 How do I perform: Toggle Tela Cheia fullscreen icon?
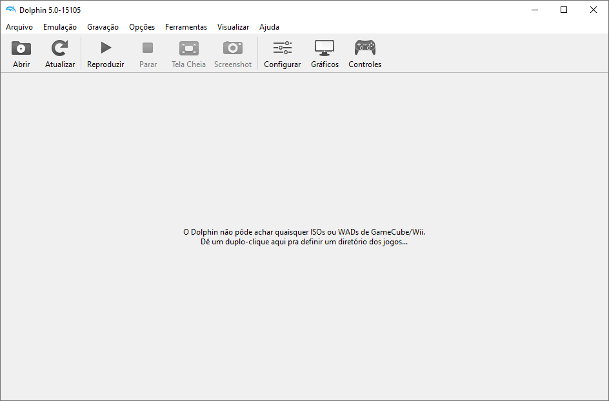[x=189, y=48]
